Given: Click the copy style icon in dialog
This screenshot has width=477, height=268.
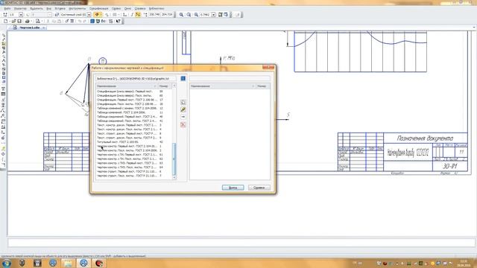Looking at the screenshot, I should [x=183, y=103].
